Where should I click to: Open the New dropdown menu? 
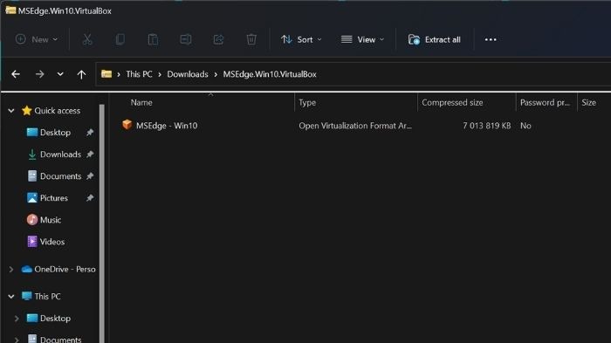coord(37,39)
